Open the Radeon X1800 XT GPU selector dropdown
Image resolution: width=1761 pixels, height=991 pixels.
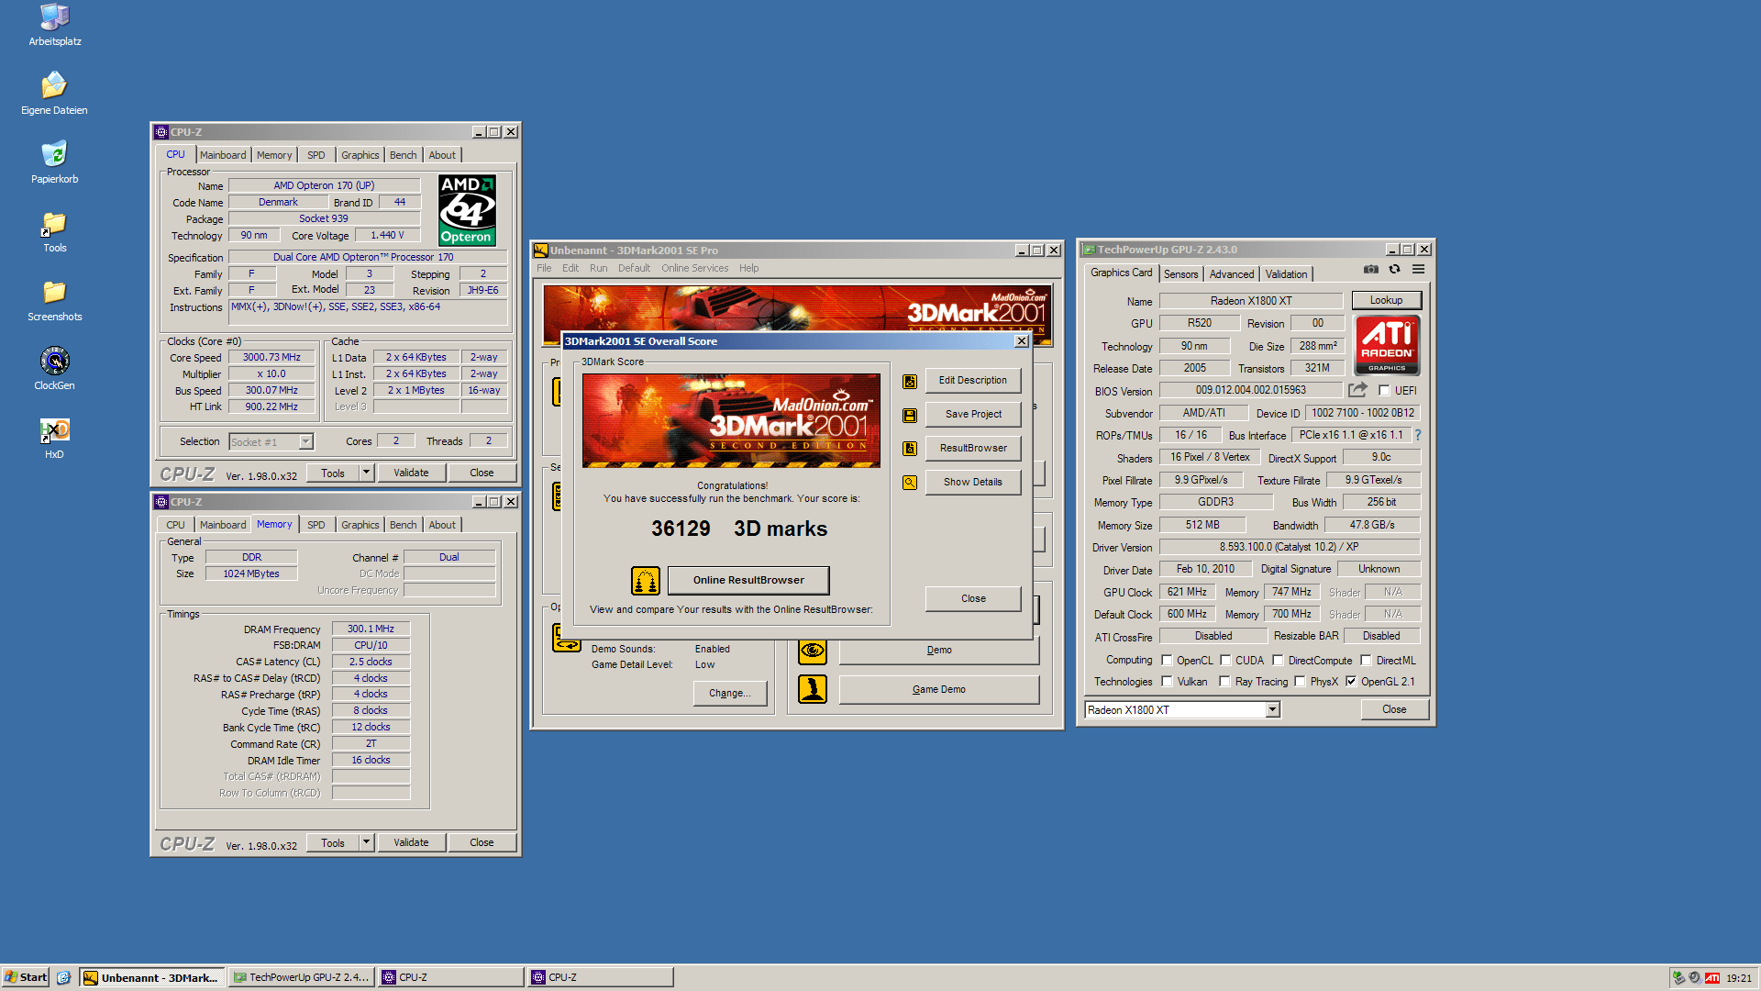click(1272, 710)
